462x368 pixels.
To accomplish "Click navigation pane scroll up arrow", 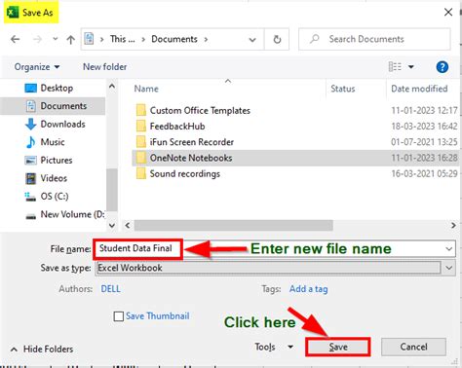I will [112, 87].
